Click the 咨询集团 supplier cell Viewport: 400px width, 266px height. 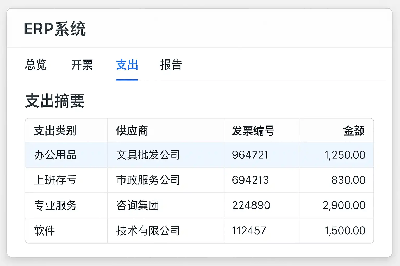point(137,205)
